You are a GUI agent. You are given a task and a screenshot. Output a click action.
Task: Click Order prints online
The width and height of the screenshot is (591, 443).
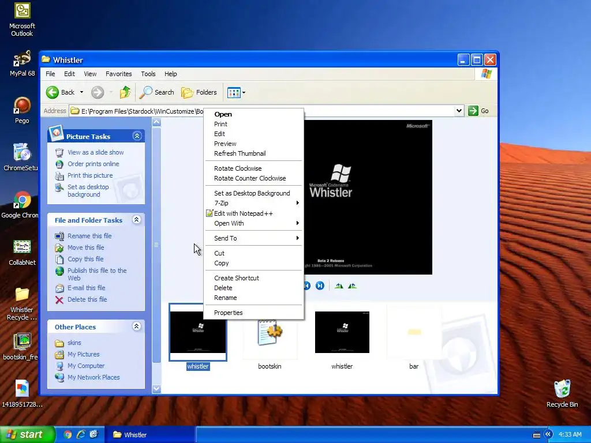(93, 164)
